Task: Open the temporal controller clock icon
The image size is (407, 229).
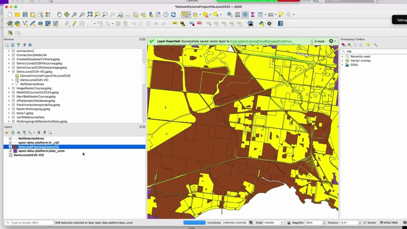Action: 166,15
